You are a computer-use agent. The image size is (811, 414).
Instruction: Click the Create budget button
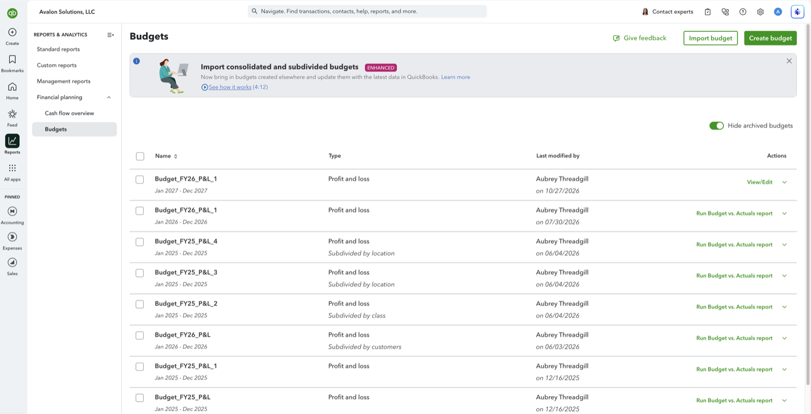click(x=770, y=38)
